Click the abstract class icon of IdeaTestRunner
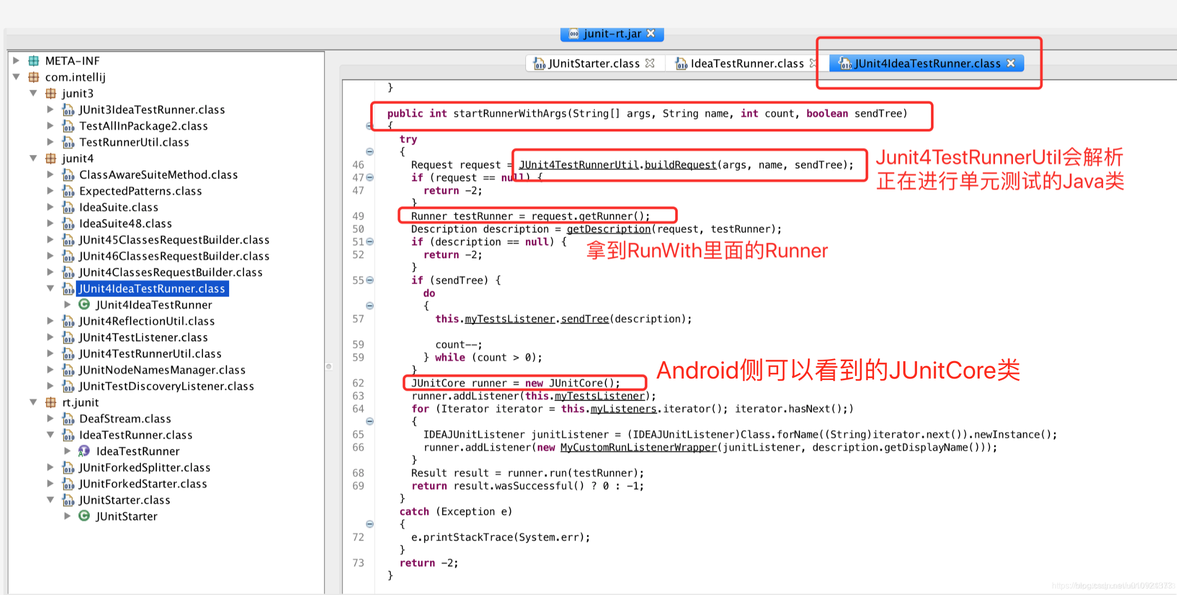The height and width of the screenshot is (595, 1177). [84, 451]
